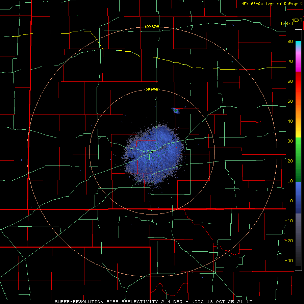The width and height of the screenshot is (304, 304).
Task: Click the 20 value on the dBZ scale
Action: (x=290, y=161)
